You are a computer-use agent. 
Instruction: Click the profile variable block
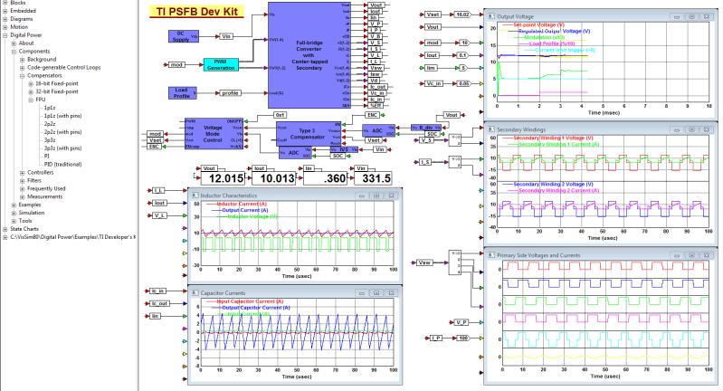(x=230, y=92)
